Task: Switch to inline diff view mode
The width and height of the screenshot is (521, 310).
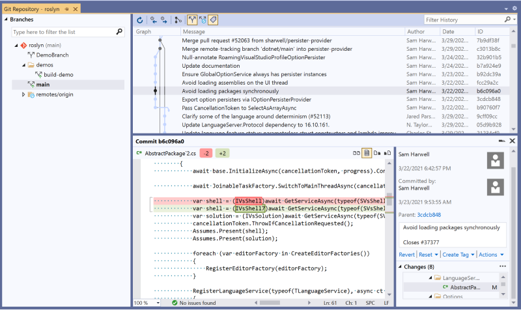Action: point(367,153)
